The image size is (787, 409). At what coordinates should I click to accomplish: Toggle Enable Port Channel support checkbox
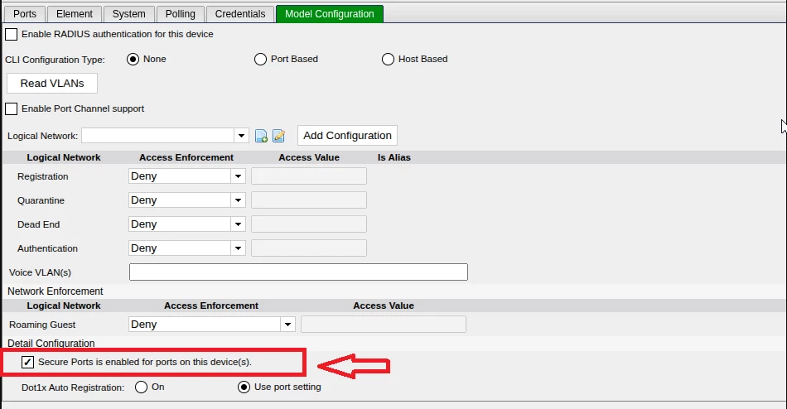pyautogui.click(x=11, y=109)
